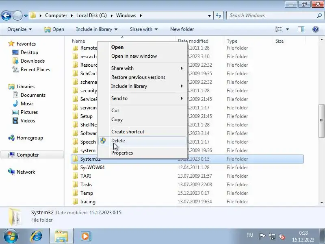Expand the Share with toolbar menu
This screenshot has width=325, height=244.
tap(144, 29)
